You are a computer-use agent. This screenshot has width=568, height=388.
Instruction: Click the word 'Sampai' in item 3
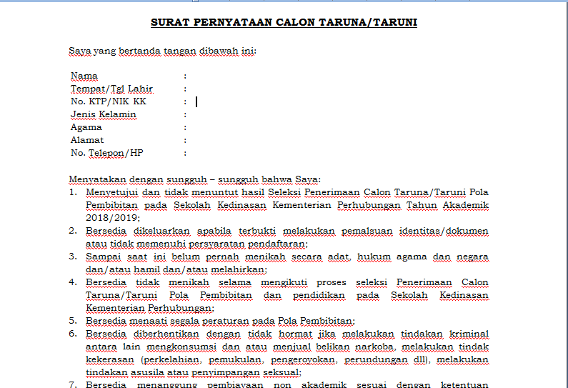coord(103,257)
